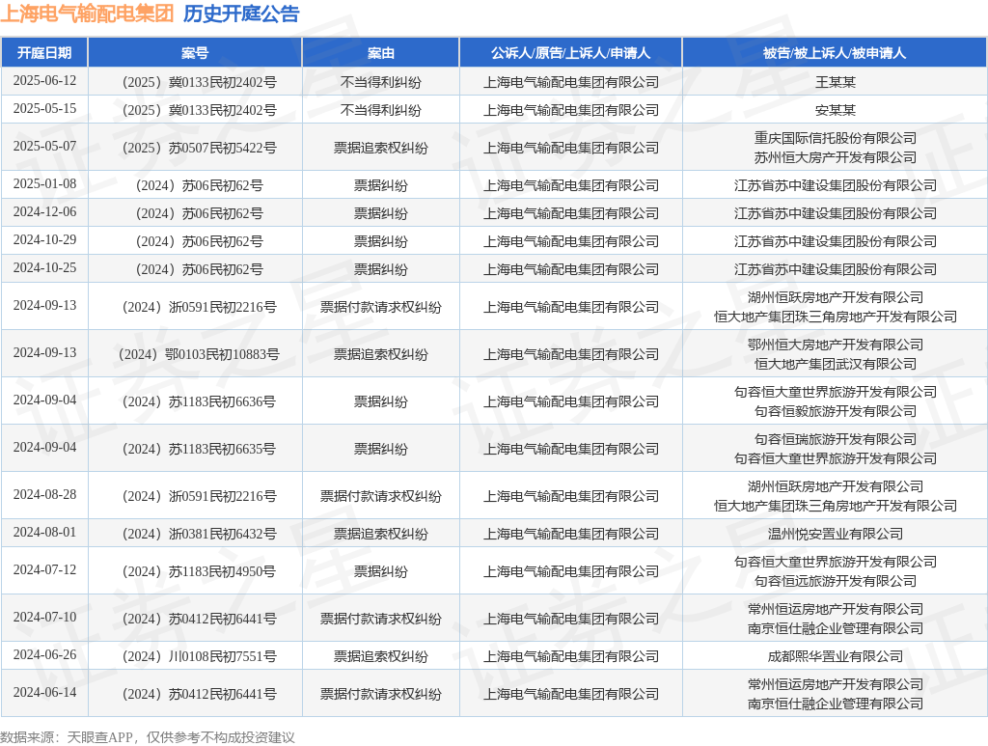Select the date cell 2025-05-07
The height and width of the screenshot is (746, 988).
click(x=44, y=146)
